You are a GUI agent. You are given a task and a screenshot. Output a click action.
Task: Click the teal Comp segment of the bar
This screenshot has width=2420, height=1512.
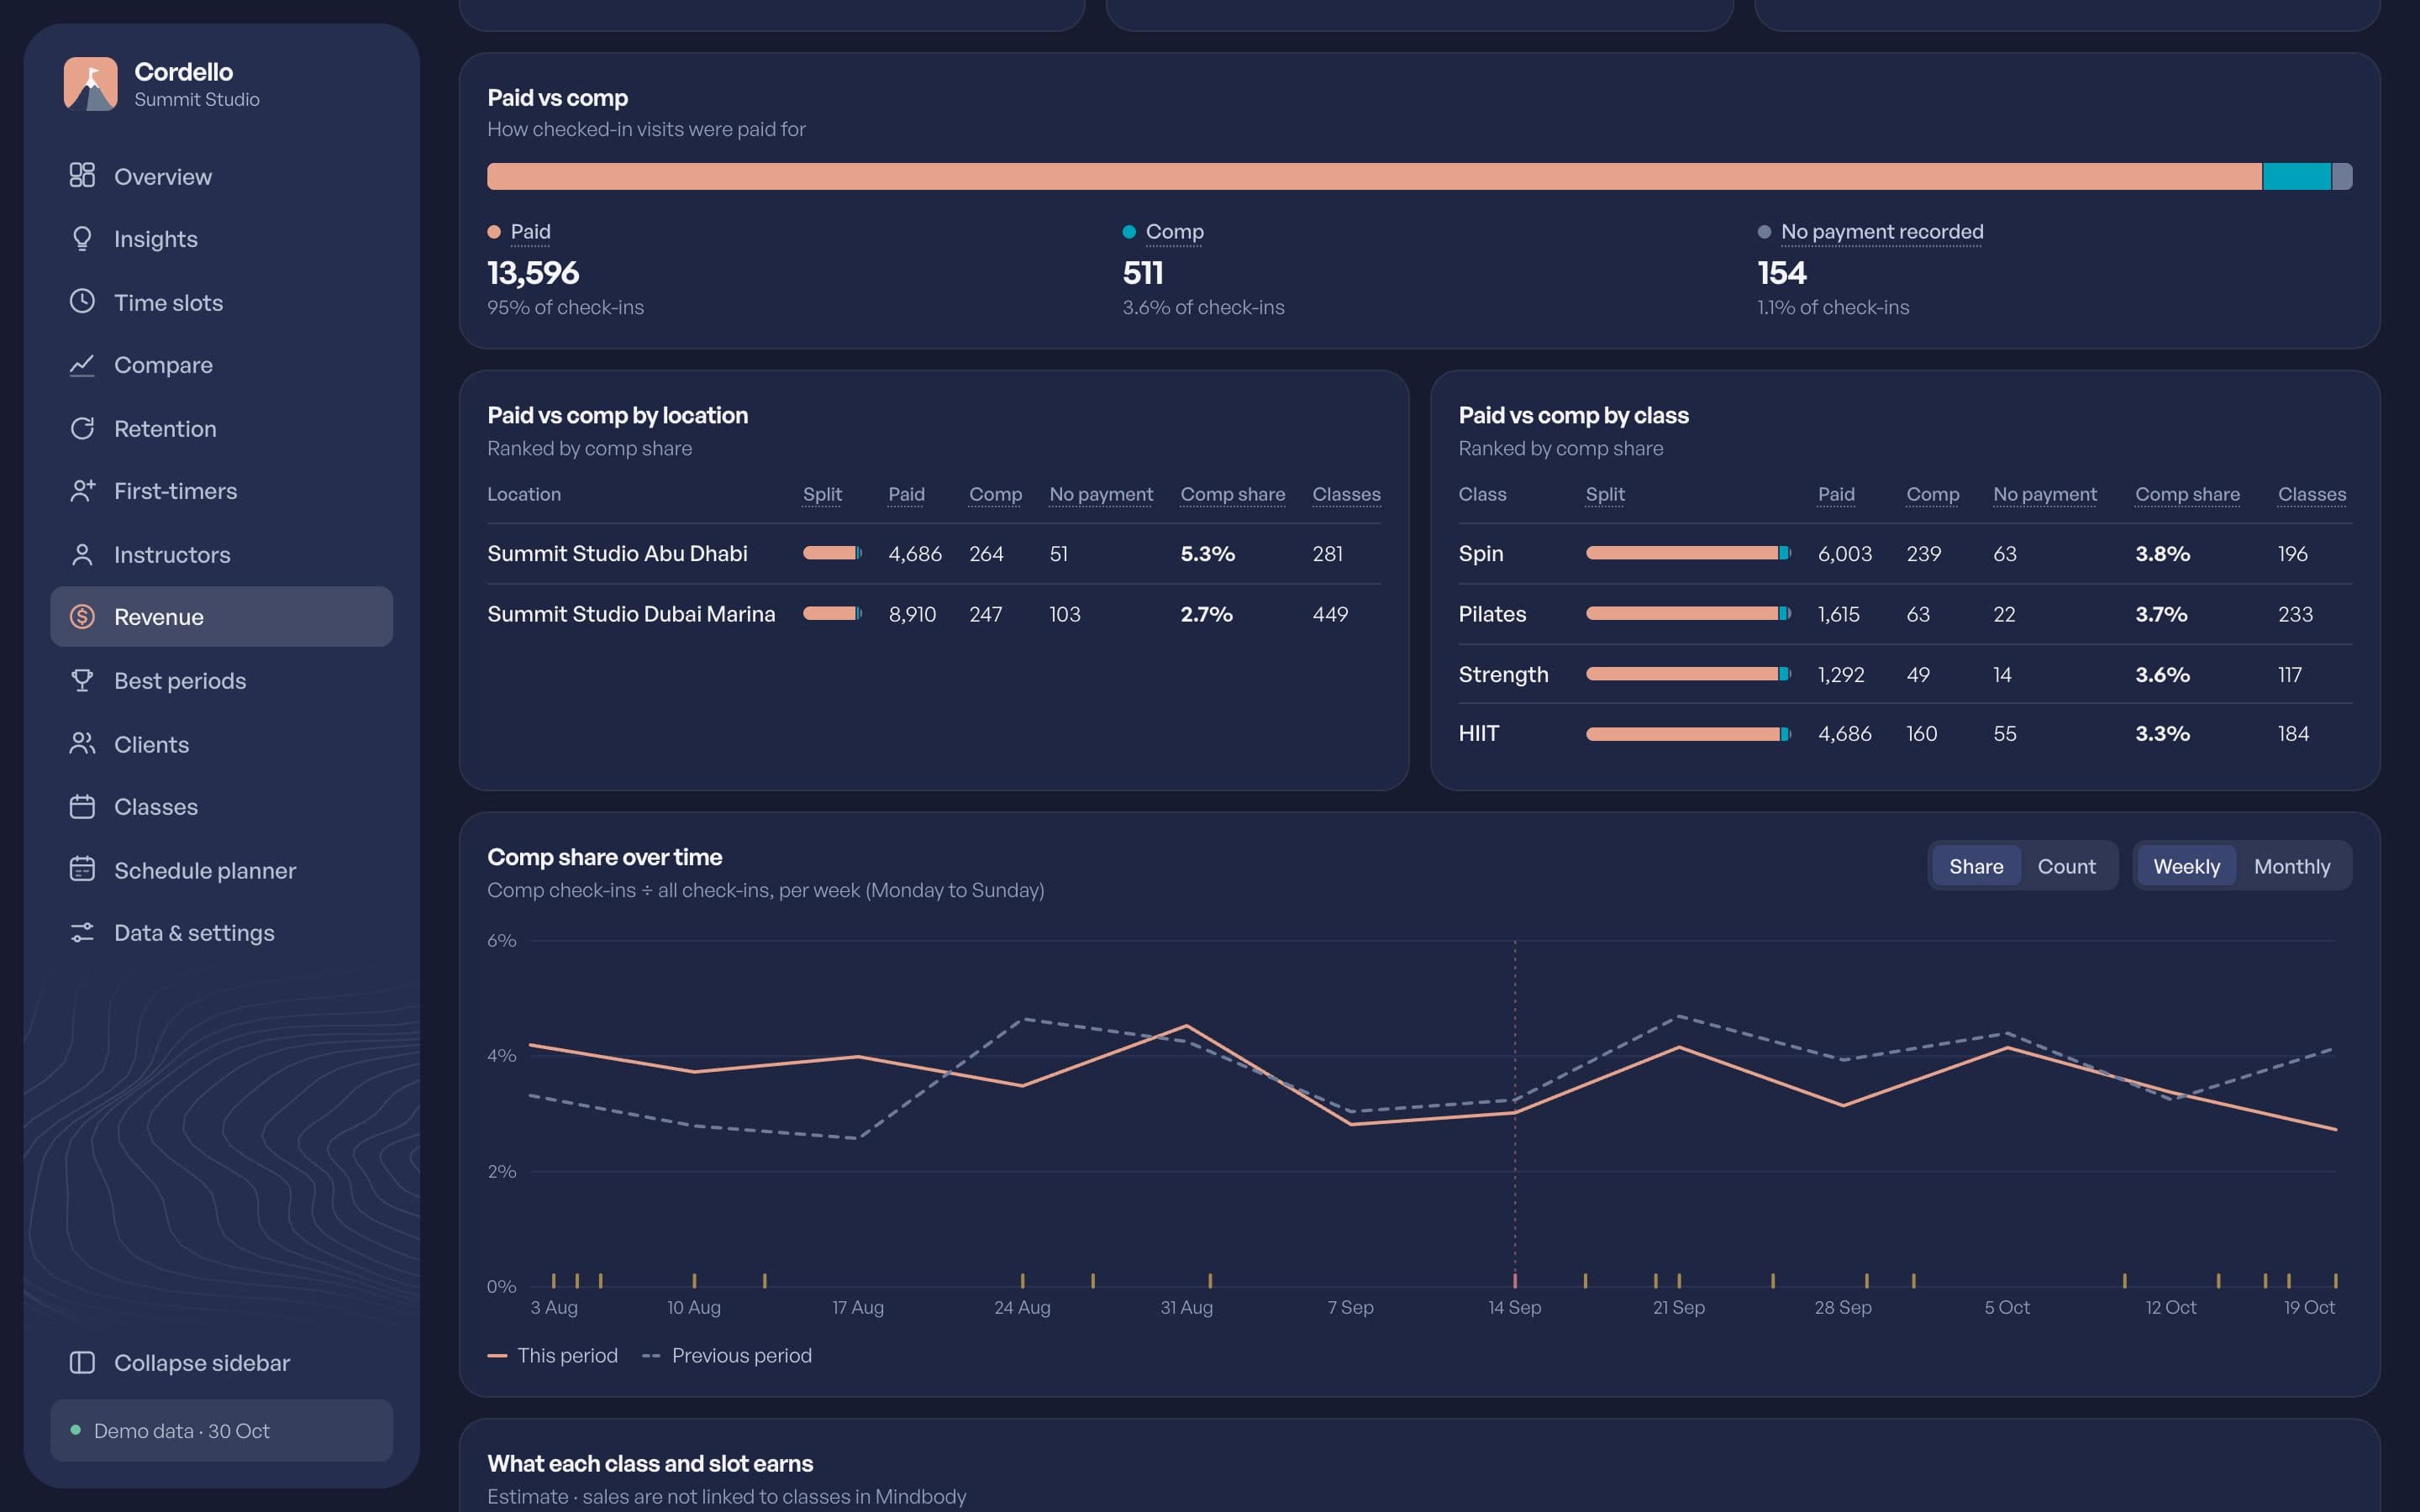pos(2296,176)
